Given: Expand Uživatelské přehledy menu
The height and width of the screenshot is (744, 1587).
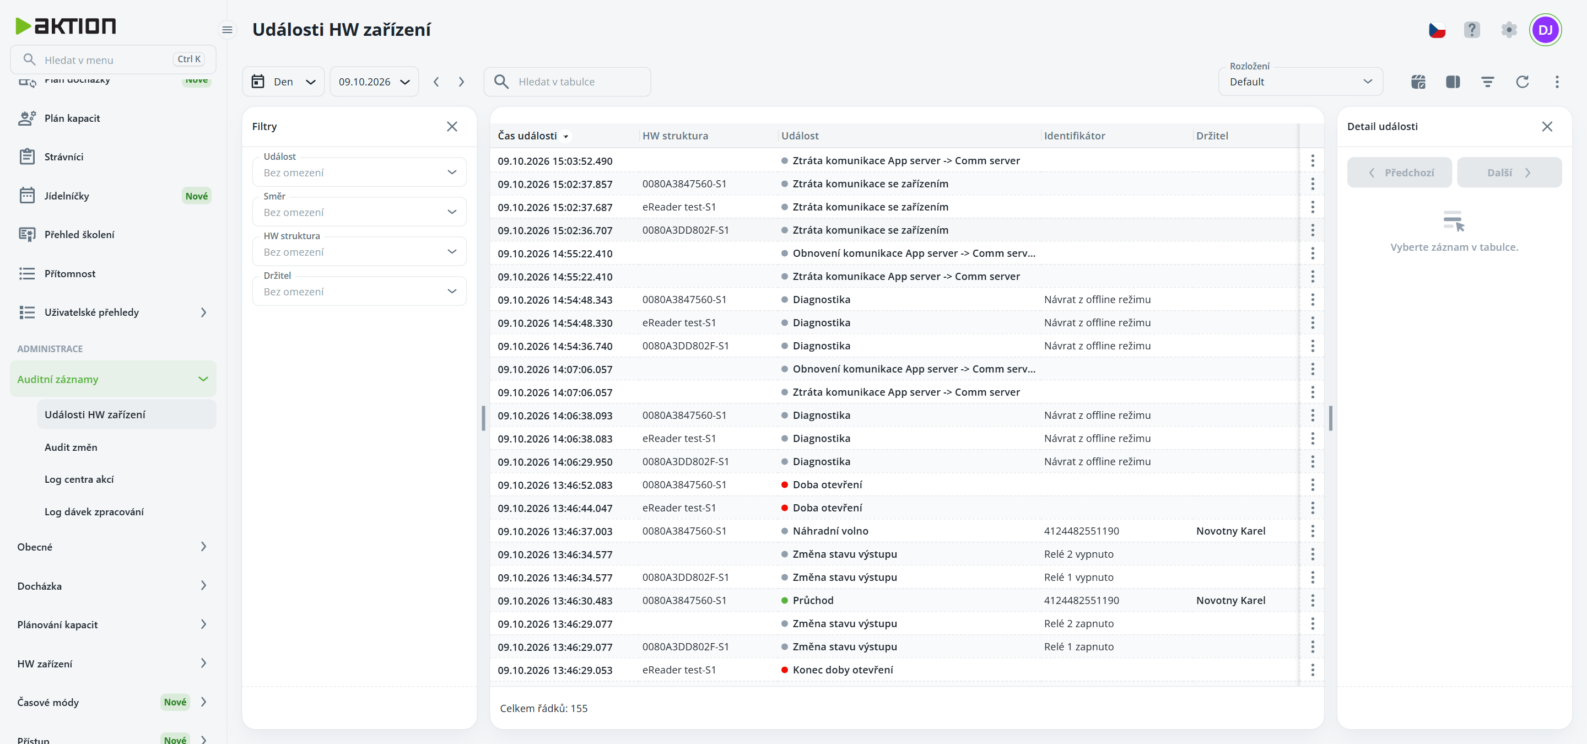Looking at the screenshot, I should (114, 312).
